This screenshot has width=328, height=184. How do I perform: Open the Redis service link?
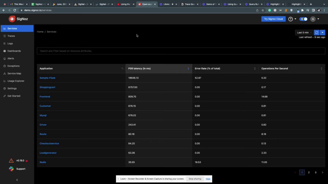(43, 162)
